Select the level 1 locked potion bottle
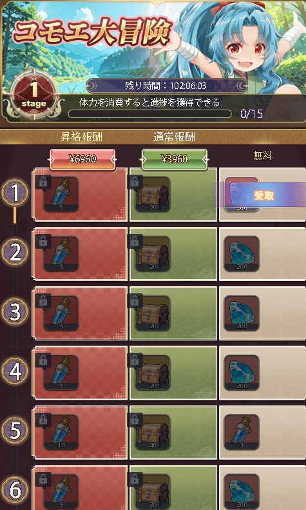This screenshot has height=510, width=306. coord(61,194)
